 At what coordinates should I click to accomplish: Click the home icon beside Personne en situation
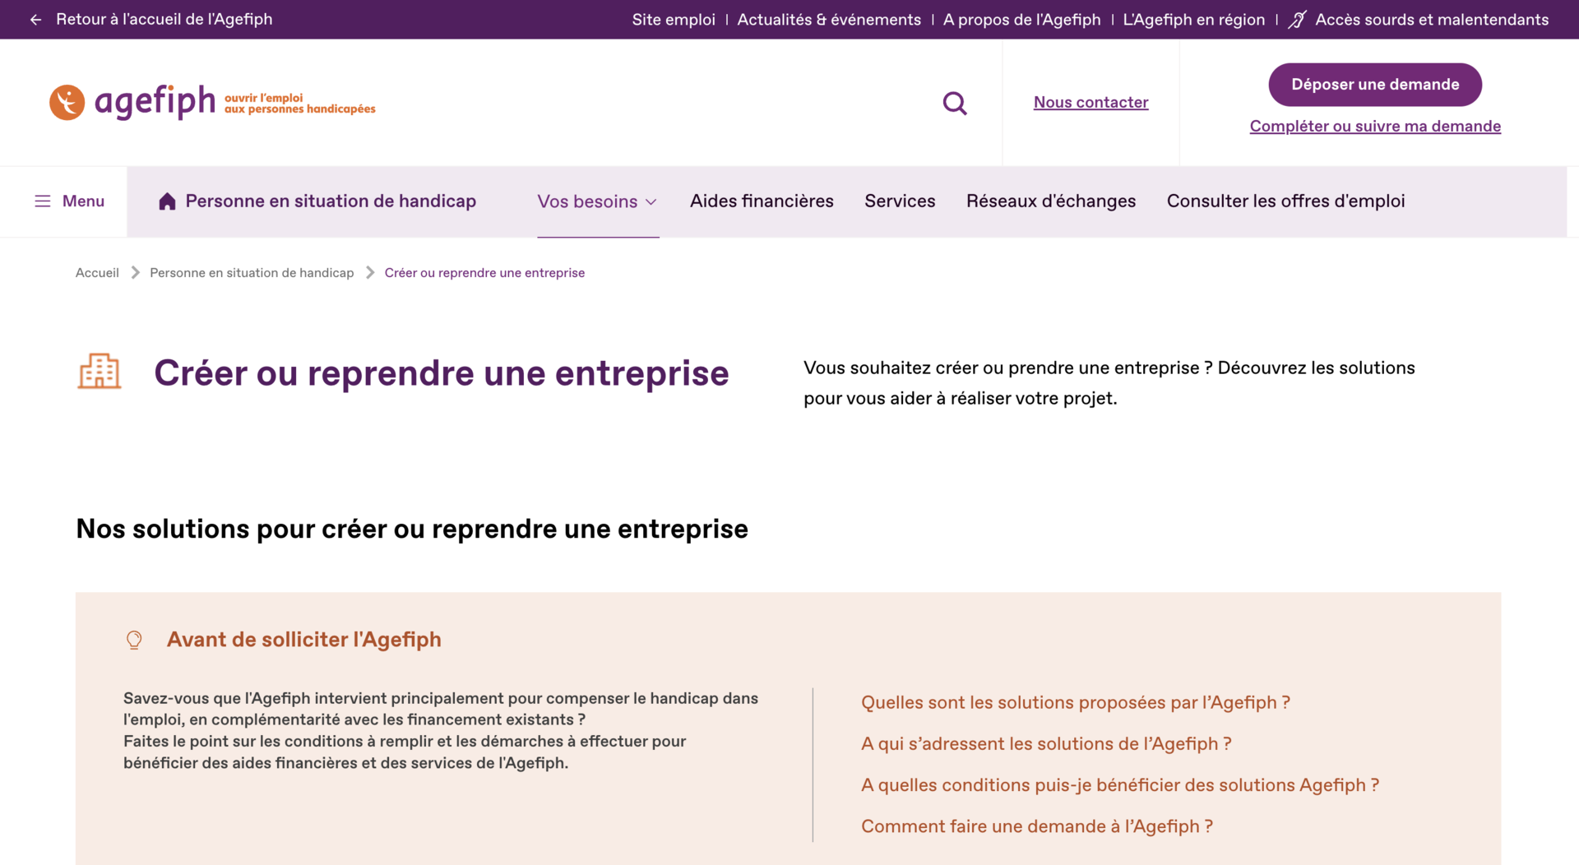click(167, 201)
